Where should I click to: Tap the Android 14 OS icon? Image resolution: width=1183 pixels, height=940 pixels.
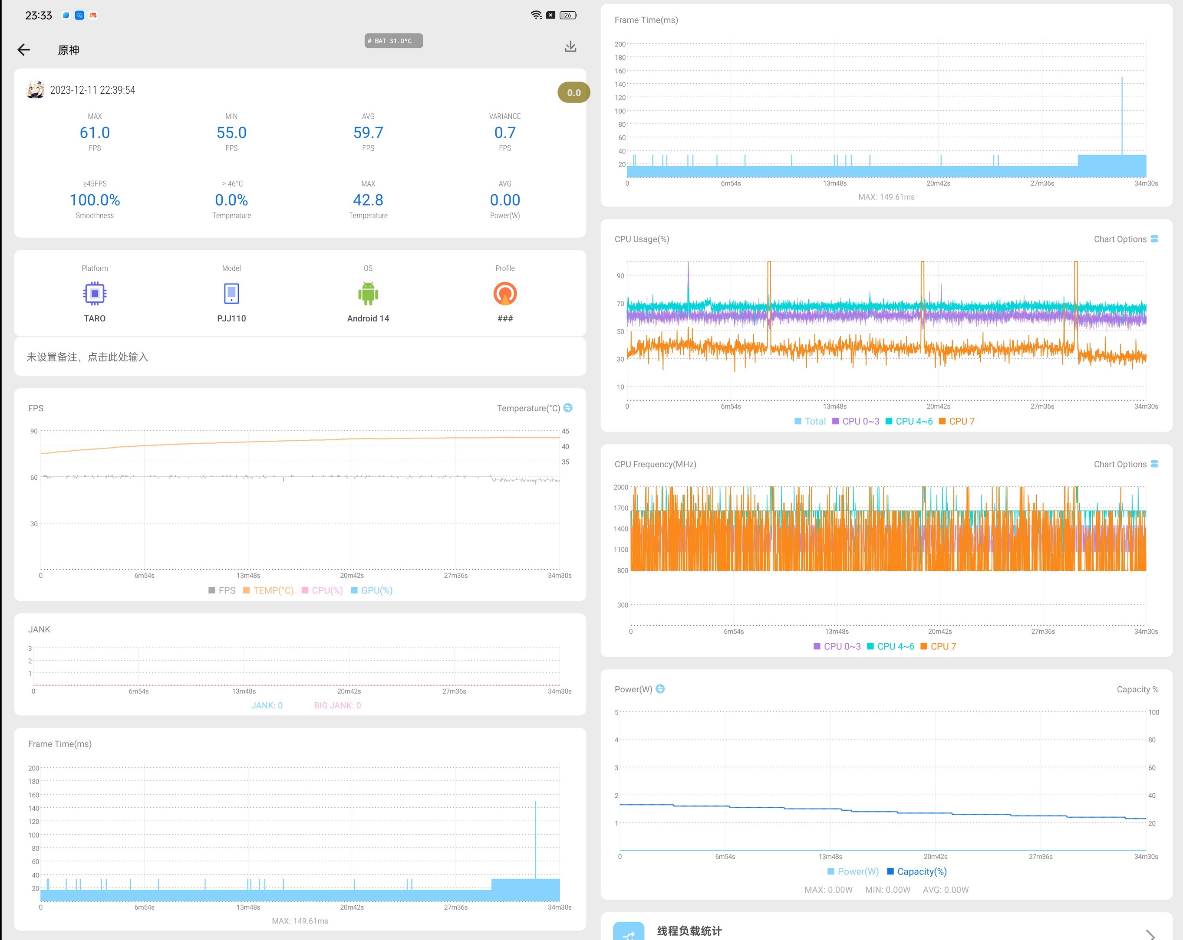368,294
